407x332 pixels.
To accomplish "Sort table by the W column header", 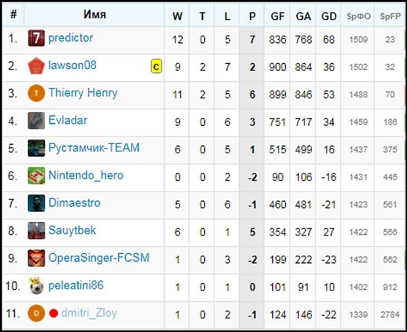I will point(177,16).
